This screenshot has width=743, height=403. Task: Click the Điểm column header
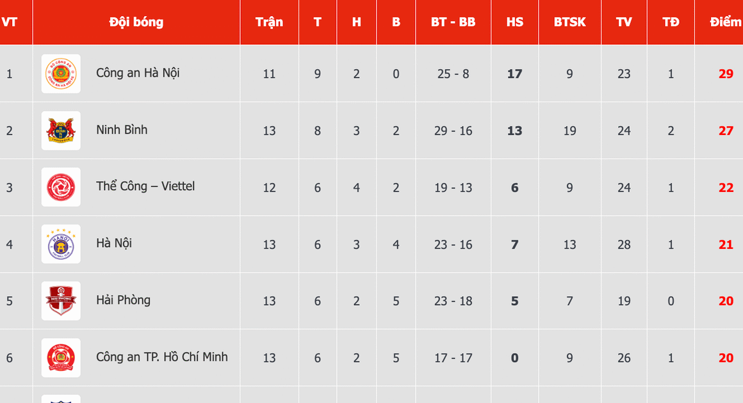click(x=726, y=22)
